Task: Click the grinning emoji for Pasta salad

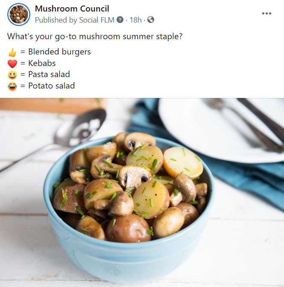Action: click(x=12, y=75)
